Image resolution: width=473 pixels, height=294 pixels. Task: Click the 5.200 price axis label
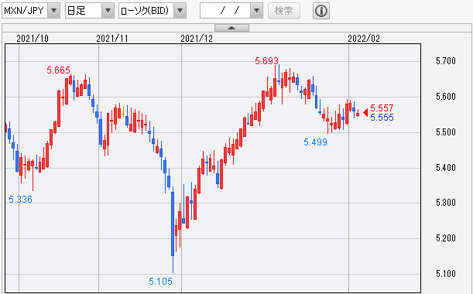click(x=446, y=238)
